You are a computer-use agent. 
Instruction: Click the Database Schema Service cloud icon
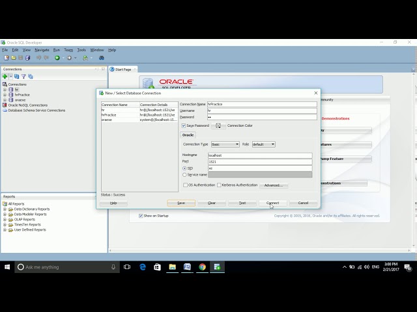click(5, 110)
